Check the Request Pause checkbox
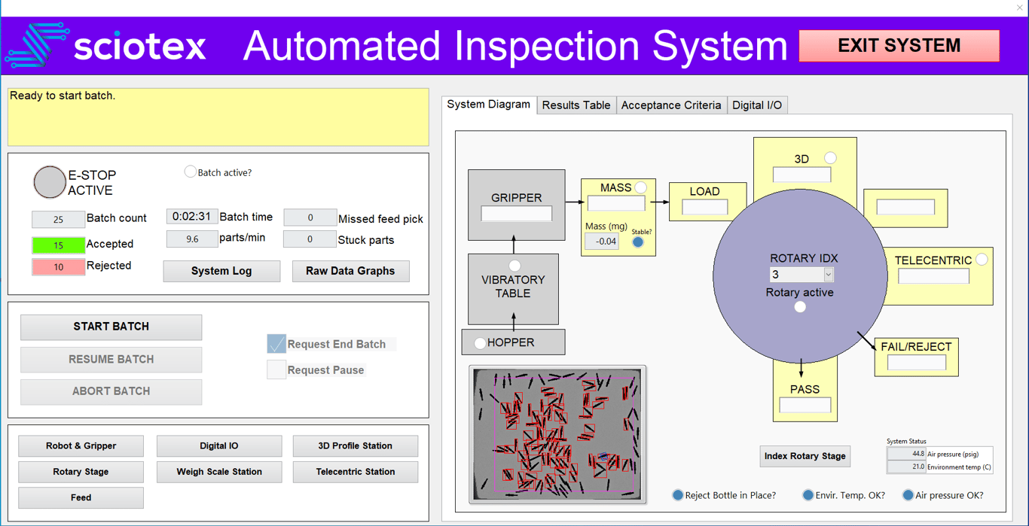This screenshot has height=526, width=1029. 276,369
